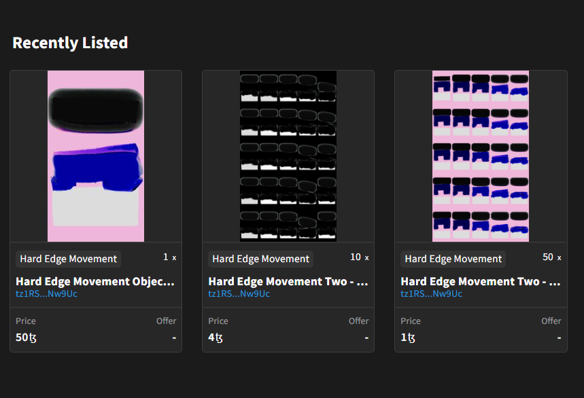
Task: Open 'Hard Edge Movement Objec...' title
Action: coord(95,282)
